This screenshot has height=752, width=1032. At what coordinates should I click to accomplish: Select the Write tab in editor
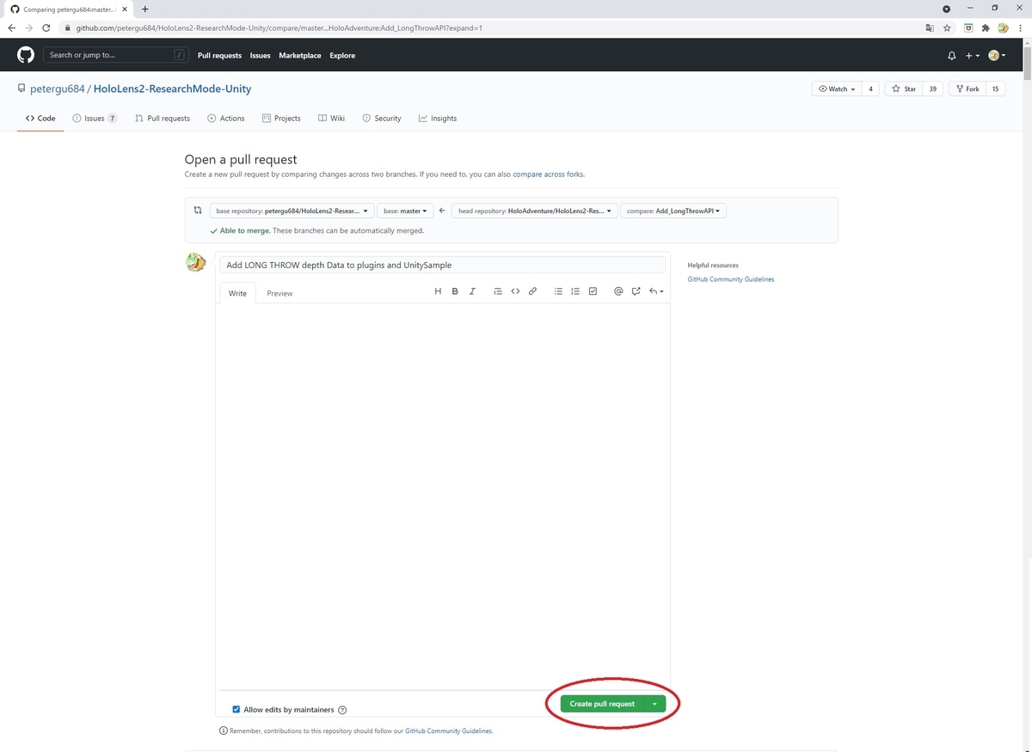(237, 293)
